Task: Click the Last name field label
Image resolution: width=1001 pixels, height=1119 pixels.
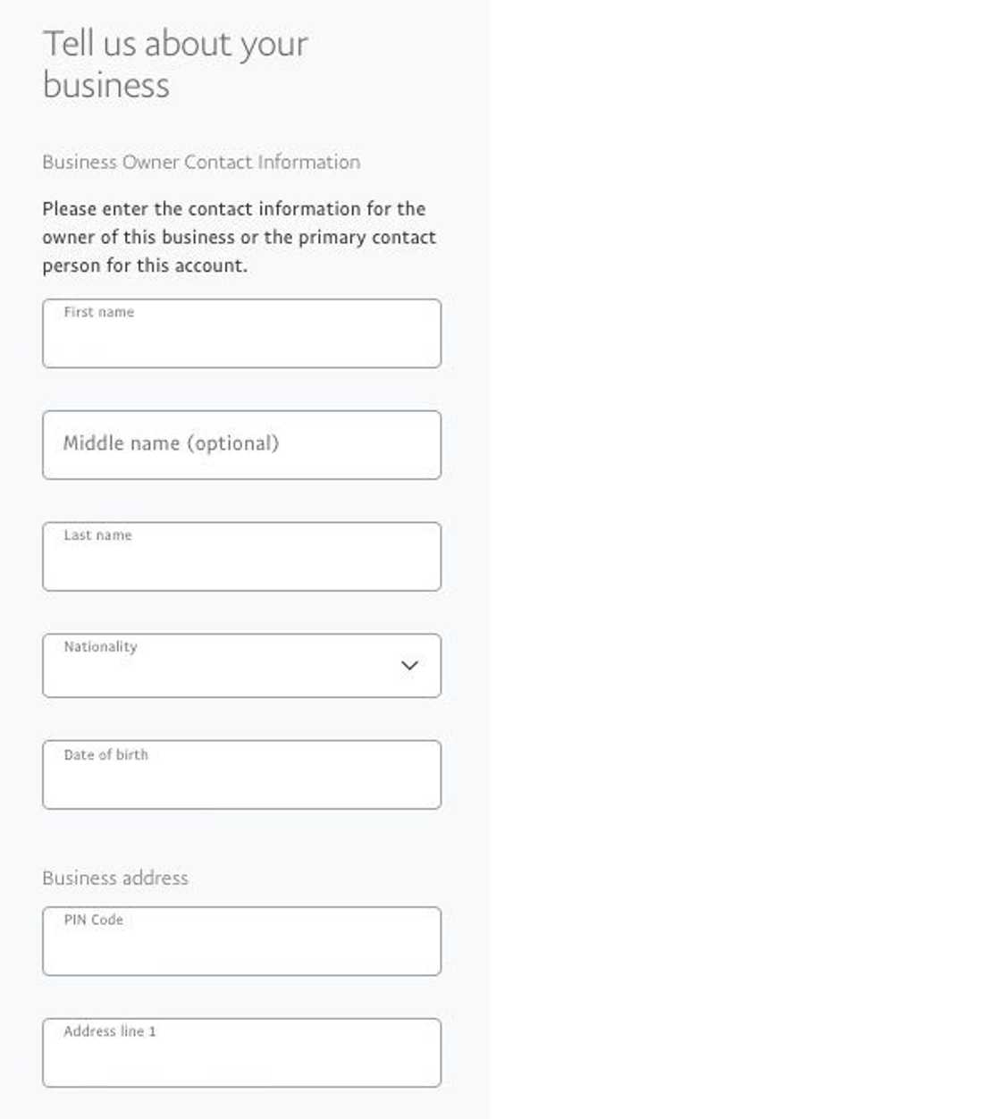Action: tap(97, 534)
